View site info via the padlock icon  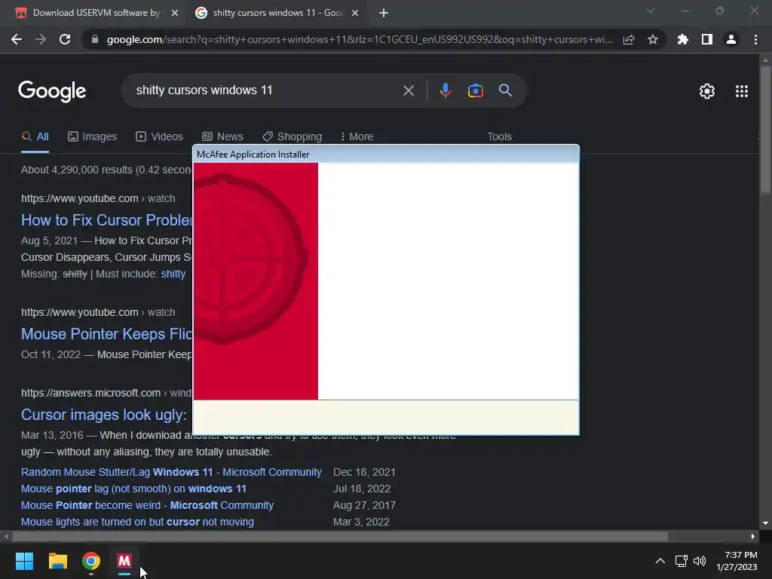(95, 39)
